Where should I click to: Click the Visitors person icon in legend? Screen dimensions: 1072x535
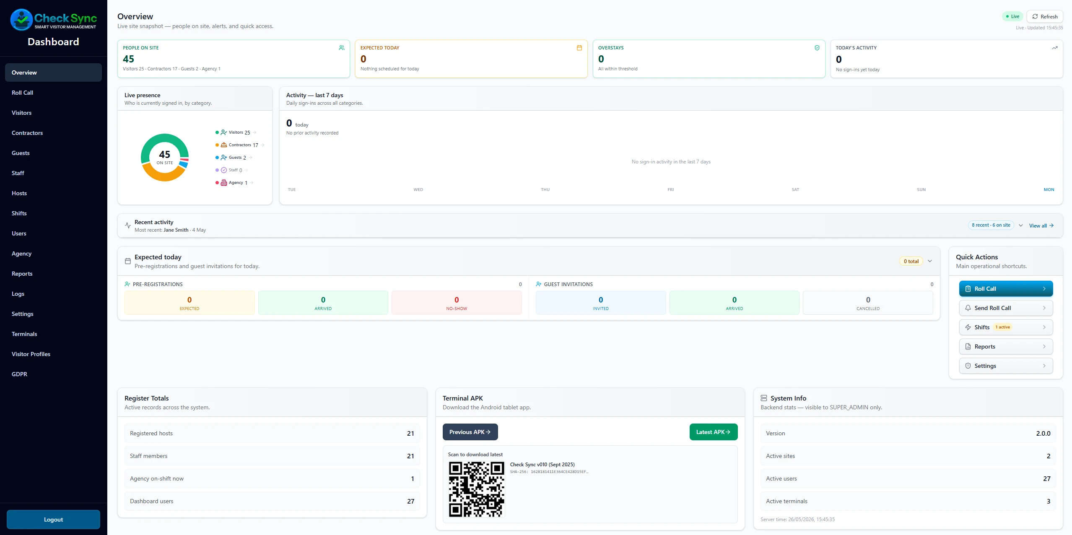coord(224,132)
